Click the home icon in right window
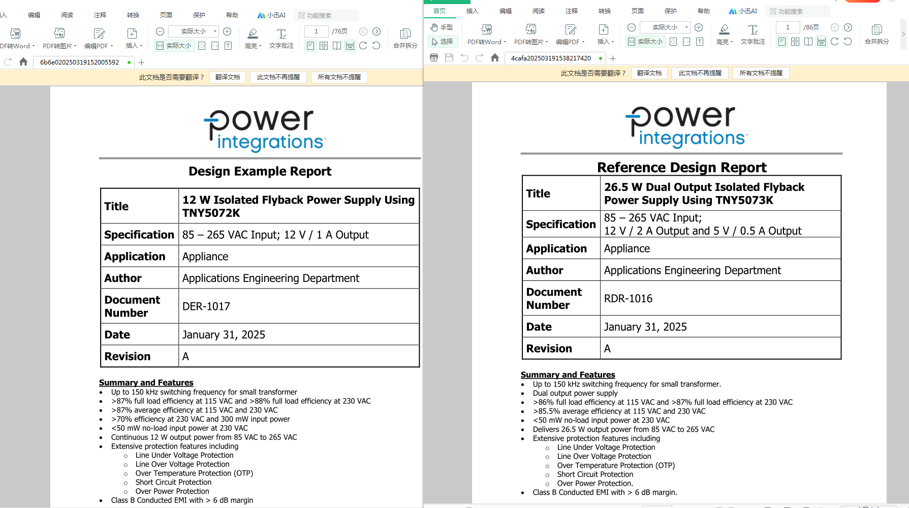909x508 pixels. 495,58
